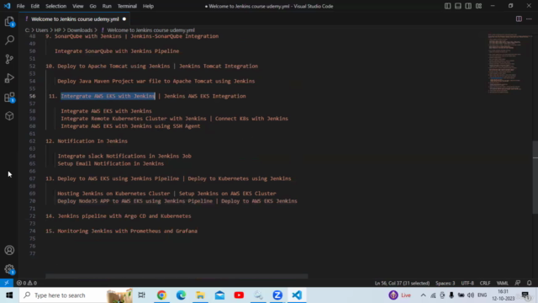Change end of line sequence CRLF

tap(485, 283)
